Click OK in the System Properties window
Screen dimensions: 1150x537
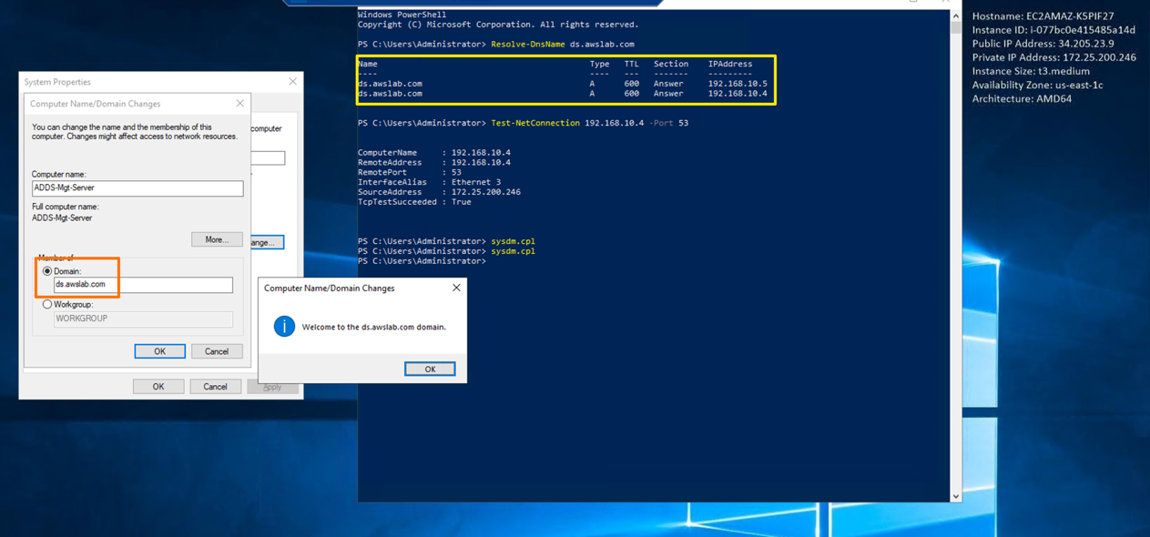click(158, 386)
